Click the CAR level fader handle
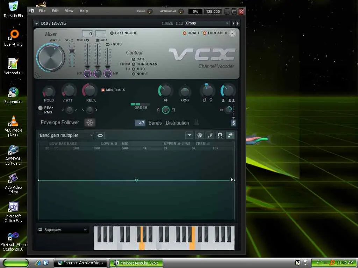The height and width of the screenshot is (268, 358). (x=98, y=67)
